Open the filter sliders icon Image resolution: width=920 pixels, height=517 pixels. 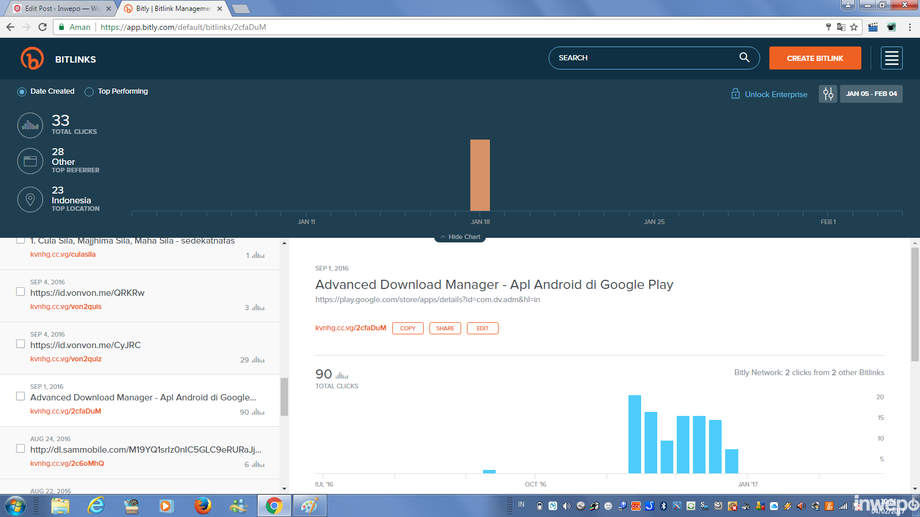point(827,94)
